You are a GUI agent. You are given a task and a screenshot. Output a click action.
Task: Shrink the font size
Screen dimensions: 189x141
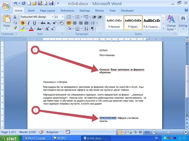pyautogui.click(x=53, y=29)
